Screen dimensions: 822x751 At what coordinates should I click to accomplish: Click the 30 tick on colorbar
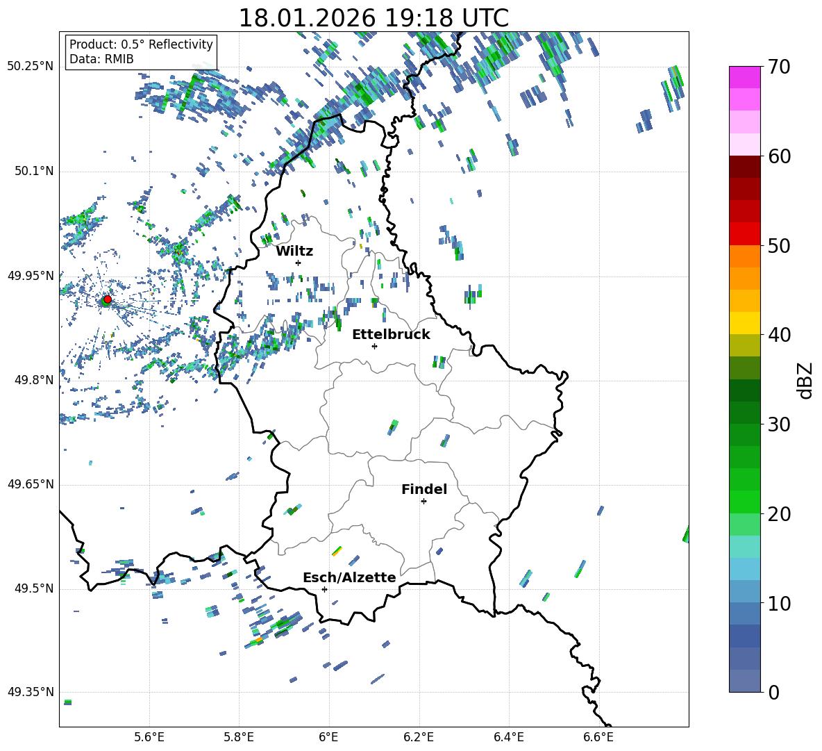(x=779, y=424)
